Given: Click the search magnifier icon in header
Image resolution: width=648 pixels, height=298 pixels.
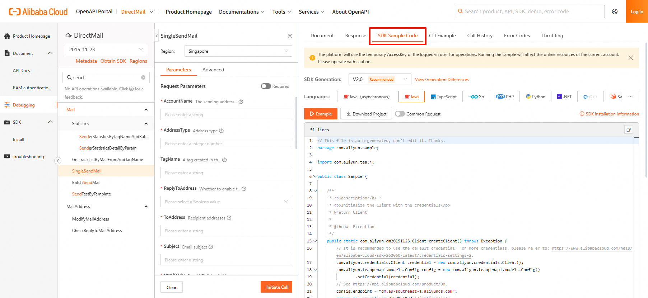Looking at the screenshot, I should (460, 11).
